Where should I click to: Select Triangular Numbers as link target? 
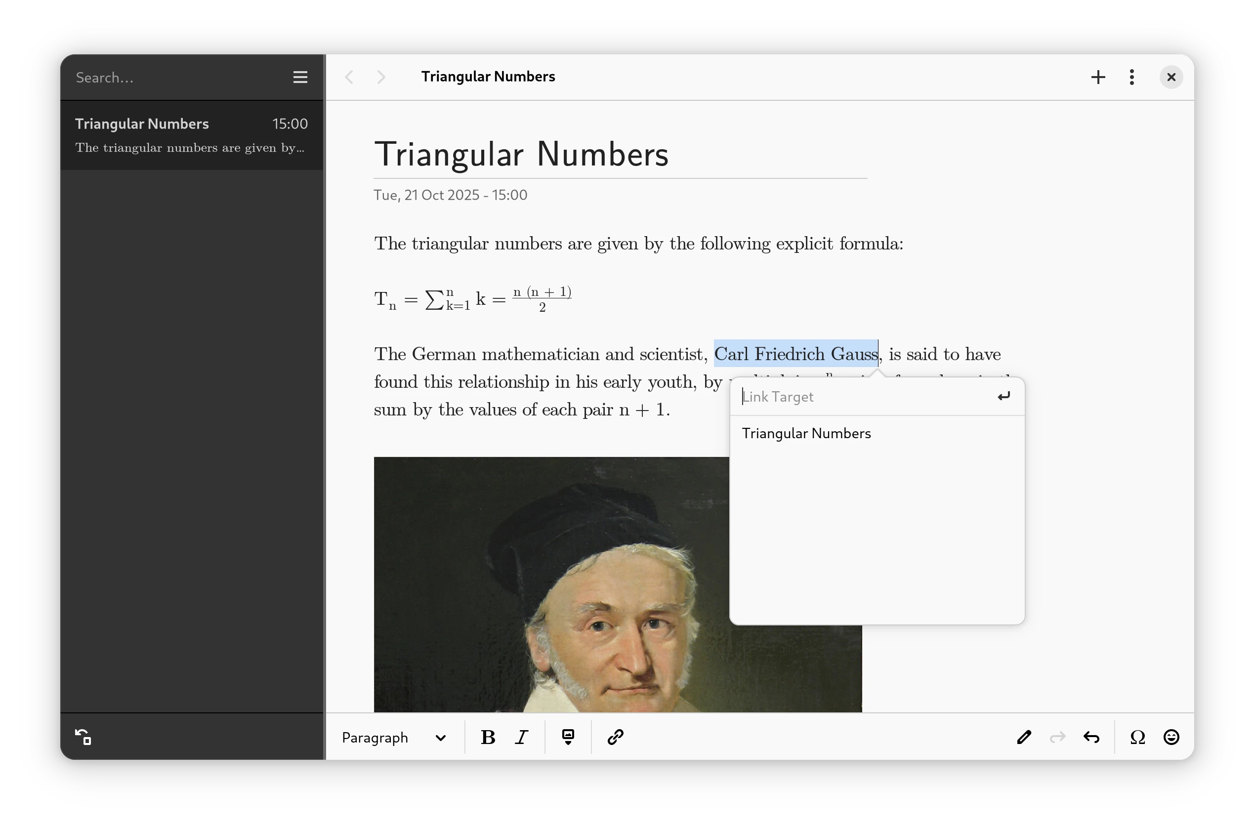806,434
